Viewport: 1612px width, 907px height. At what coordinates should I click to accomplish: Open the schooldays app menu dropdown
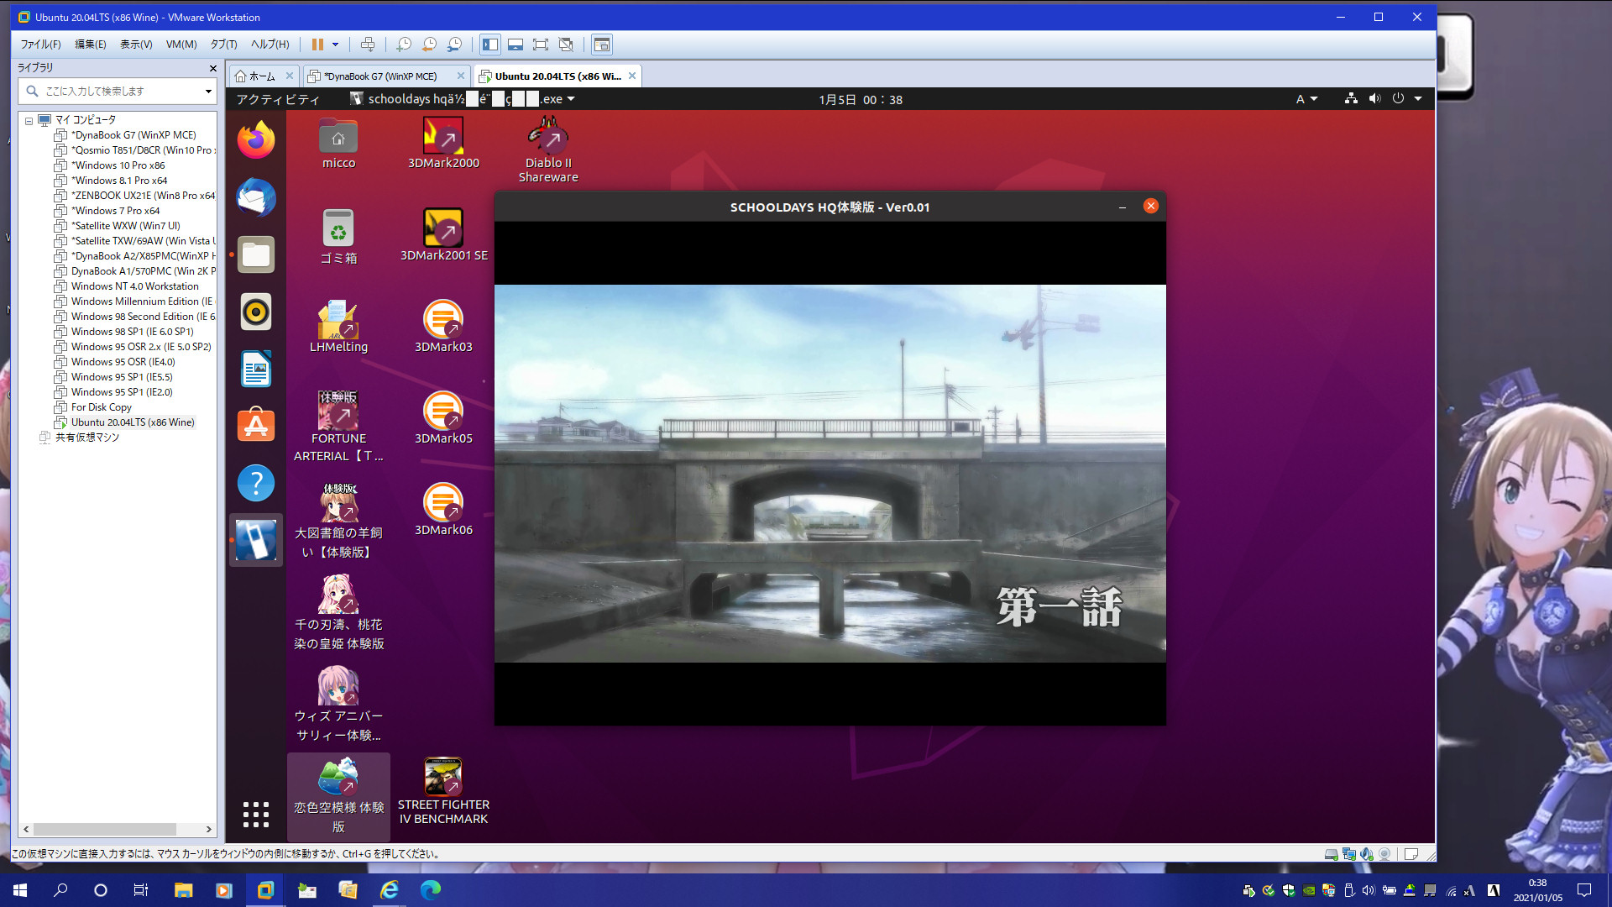[463, 99]
